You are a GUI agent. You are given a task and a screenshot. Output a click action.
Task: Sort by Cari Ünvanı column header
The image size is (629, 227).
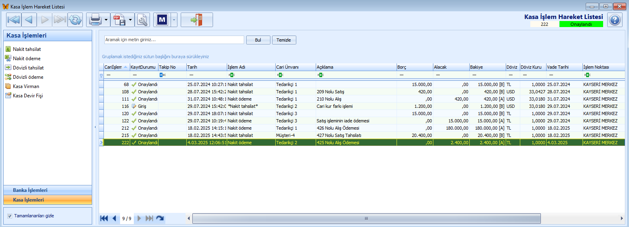(x=295, y=67)
